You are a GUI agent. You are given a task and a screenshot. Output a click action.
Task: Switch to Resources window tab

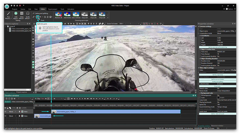tap(217, 126)
